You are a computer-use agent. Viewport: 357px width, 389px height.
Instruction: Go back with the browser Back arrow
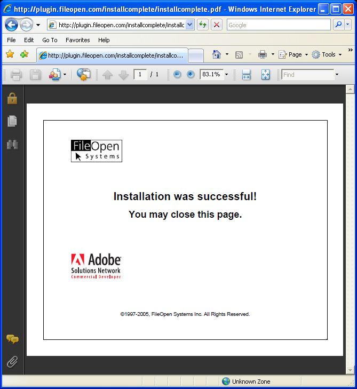[x=11, y=25]
